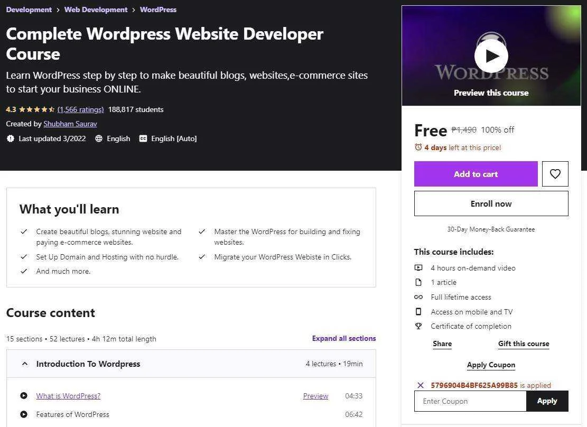Click play icon beside What is WordPress?
Viewport: 587px width, 427px height.
tap(24, 395)
